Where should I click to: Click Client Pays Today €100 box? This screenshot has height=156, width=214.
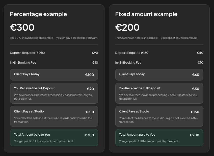point(54,74)
